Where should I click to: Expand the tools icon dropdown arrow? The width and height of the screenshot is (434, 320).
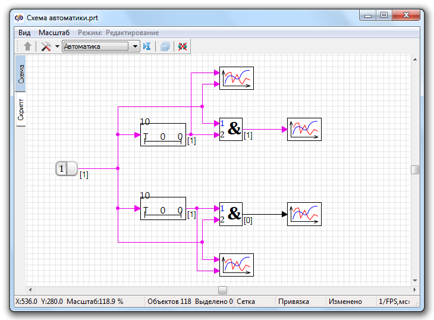(57, 46)
